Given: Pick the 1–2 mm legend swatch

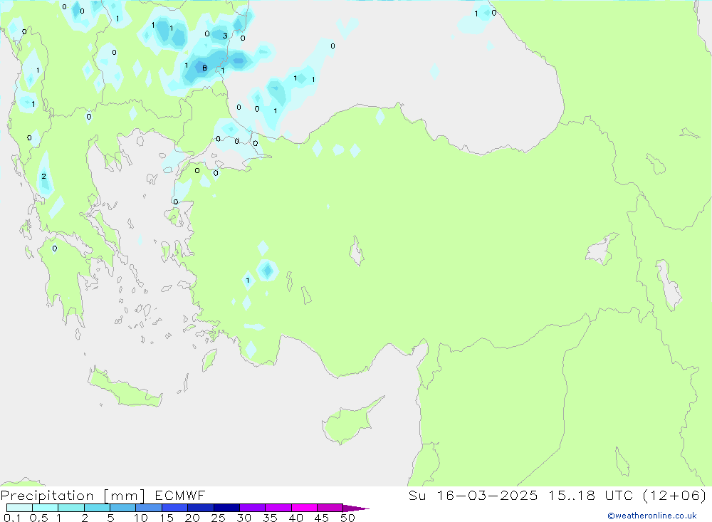Looking at the screenshot, I should click(71, 508).
